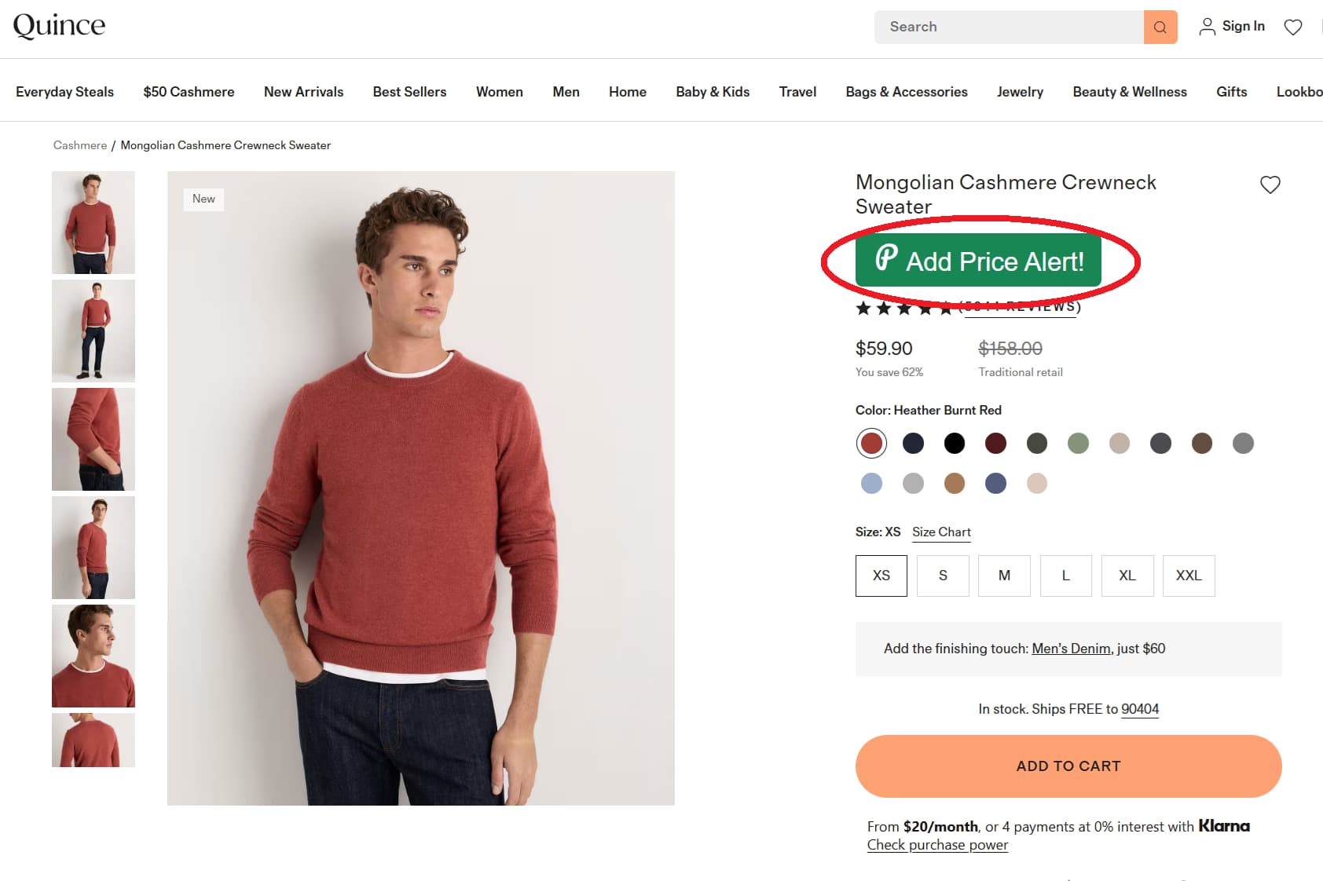Open the Bags & Accessories menu
Screen dimensions: 1323x881
(907, 92)
